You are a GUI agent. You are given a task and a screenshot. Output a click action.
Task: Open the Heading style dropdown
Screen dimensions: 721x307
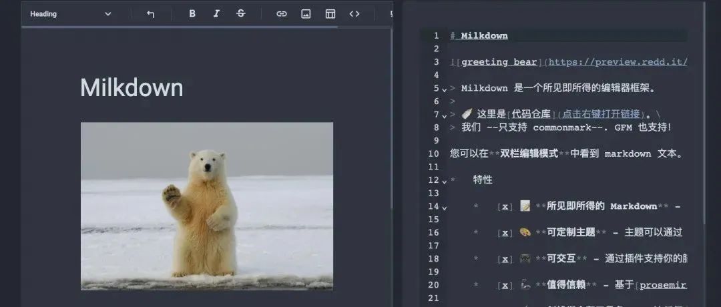[71, 14]
